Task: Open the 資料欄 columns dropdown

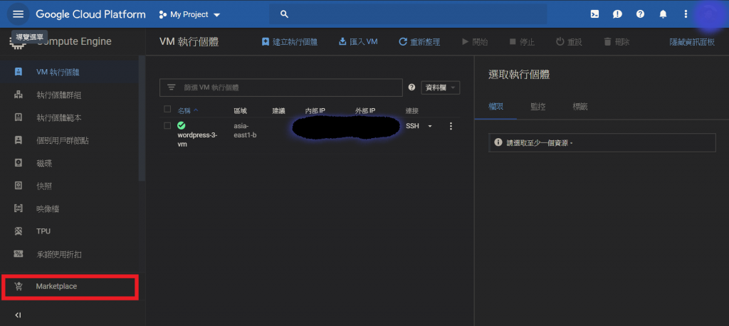Action: 440,88
